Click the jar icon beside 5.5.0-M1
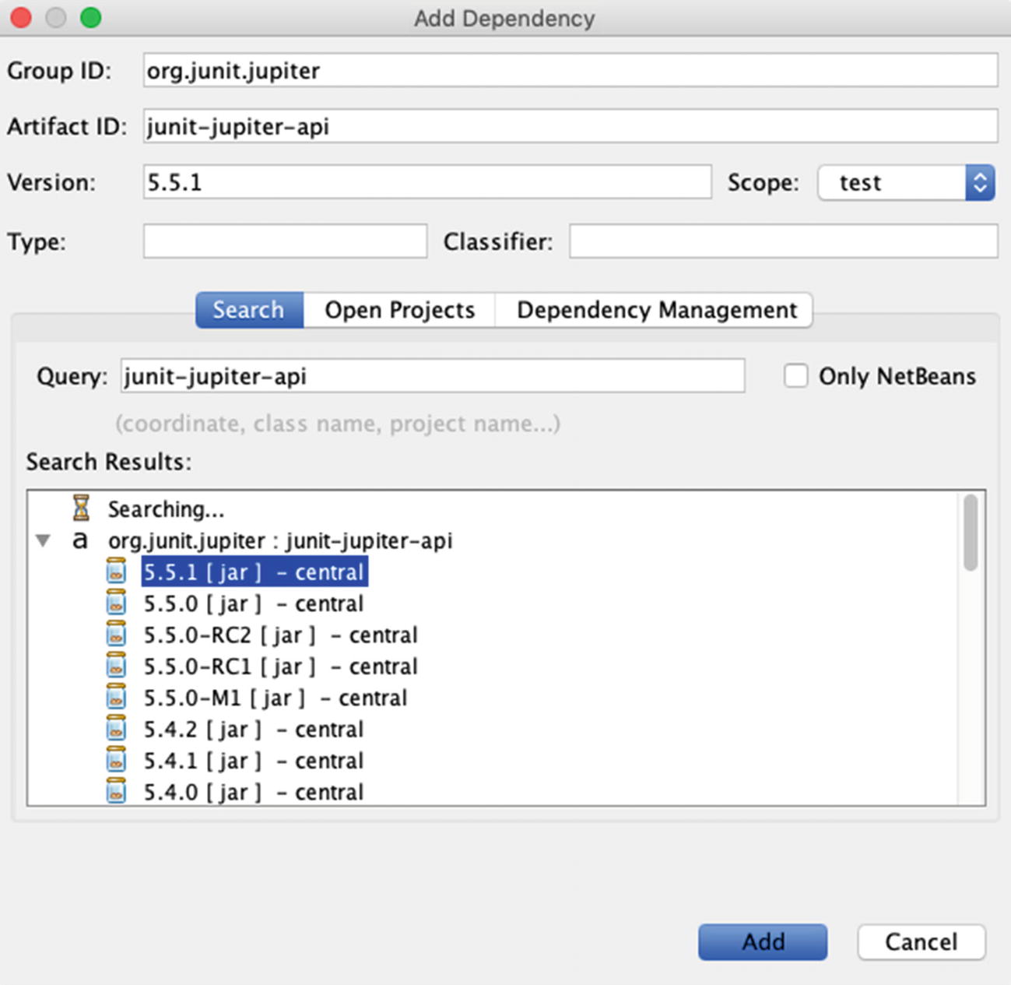Image resolution: width=1011 pixels, height=985 pixels. coord(116,698)
